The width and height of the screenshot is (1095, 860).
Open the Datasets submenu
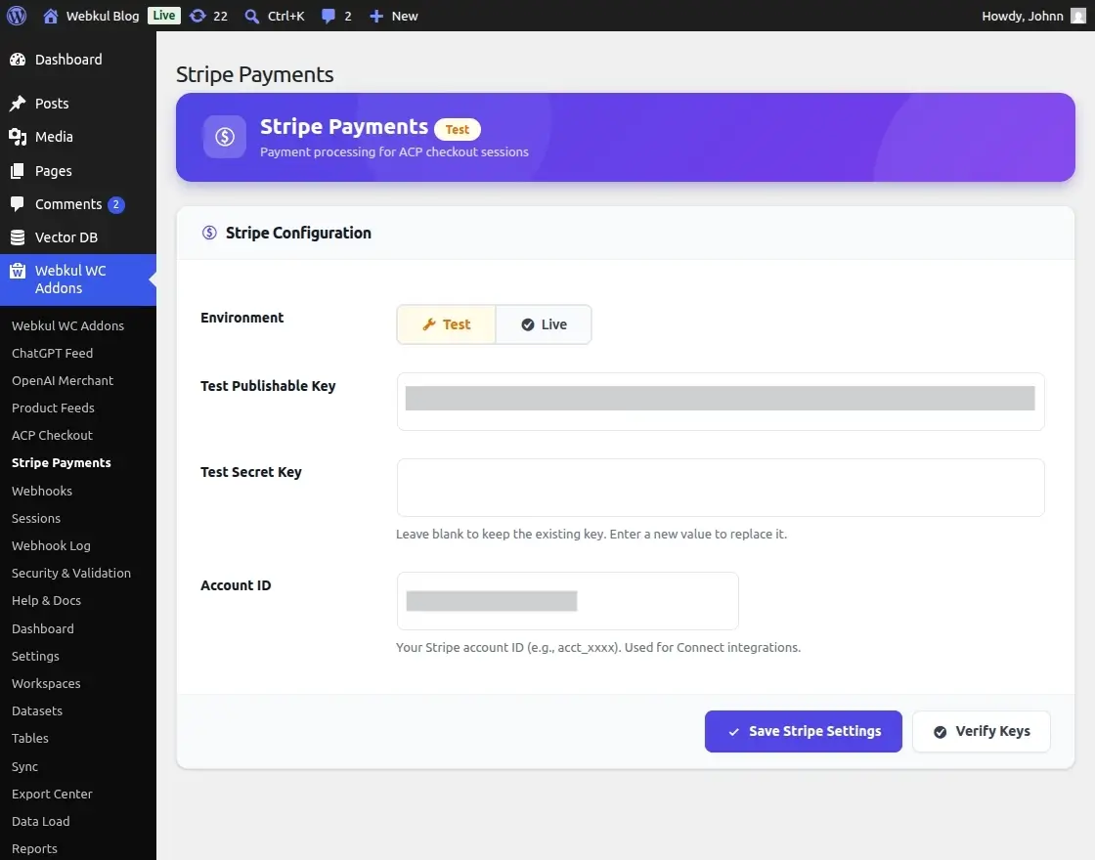(x=37, y=710)
